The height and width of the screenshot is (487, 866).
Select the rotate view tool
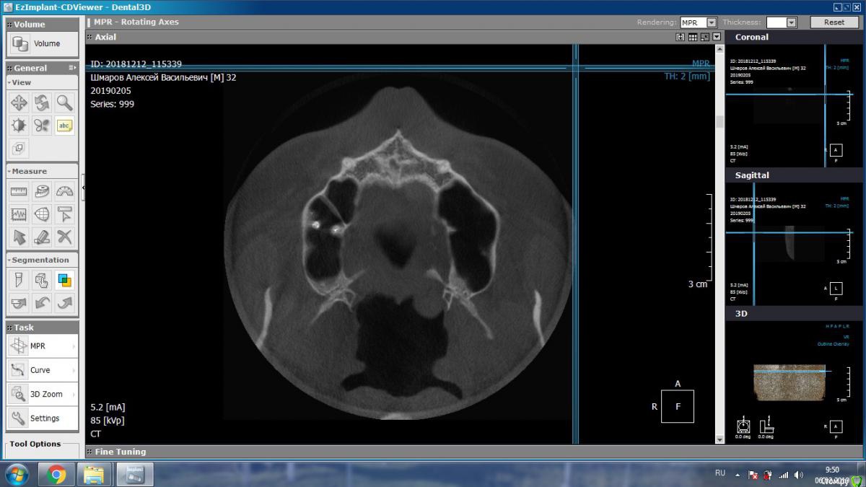click(42, 102)
